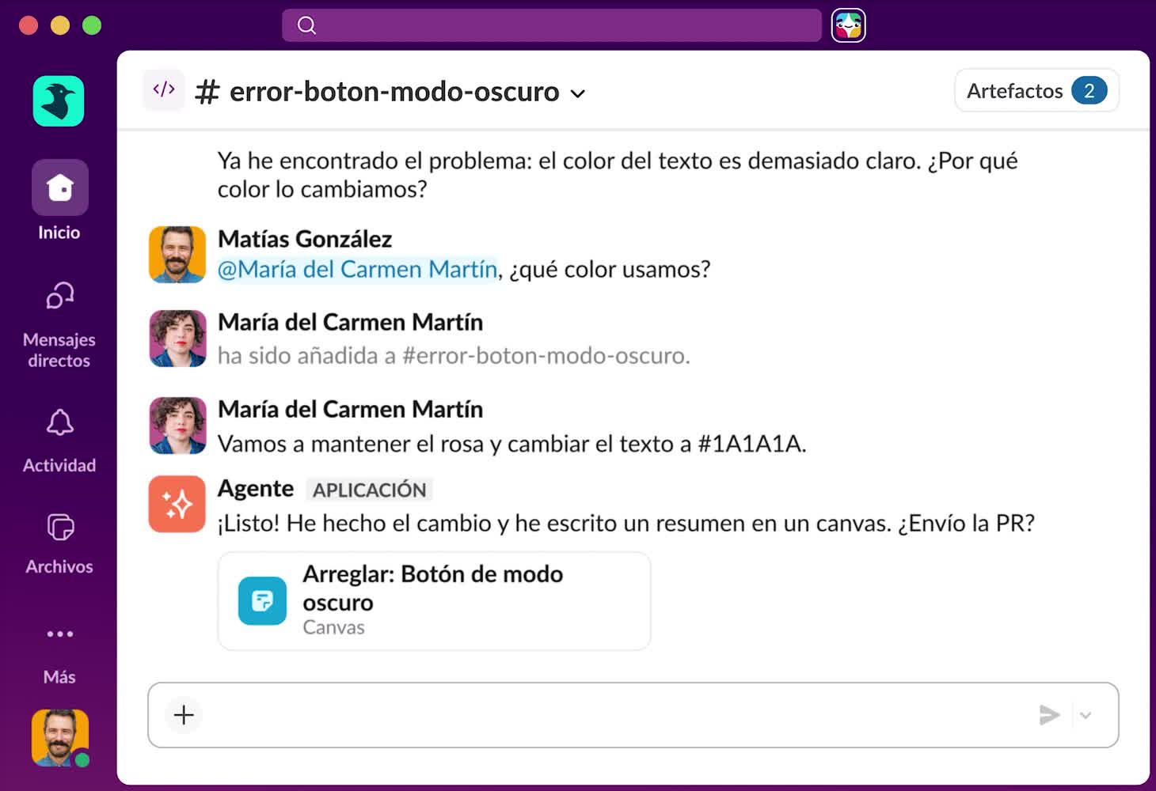Click the 'Canvas' label under the file title
Viewport: 1156px width, 791px height.
[x=333, y=627]
